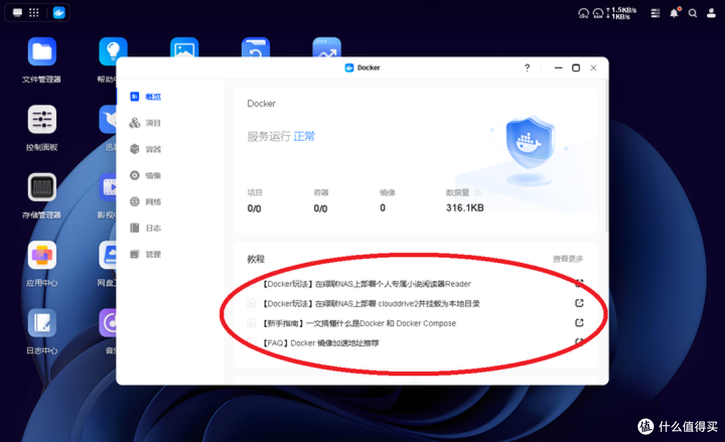Open the 项目 projects section in Docker sidebar
The image size is (725, 442).
[145, 123]
